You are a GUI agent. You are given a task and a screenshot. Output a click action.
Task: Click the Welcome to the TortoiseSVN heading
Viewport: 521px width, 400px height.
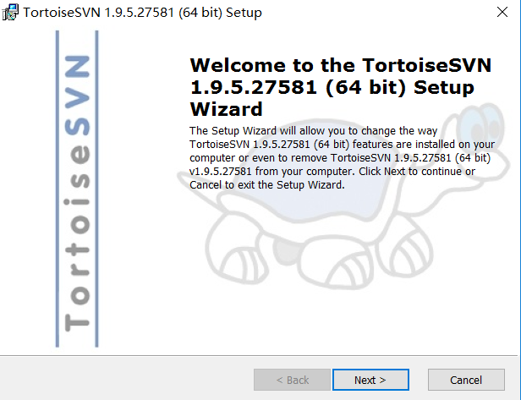tap(340, 87)
